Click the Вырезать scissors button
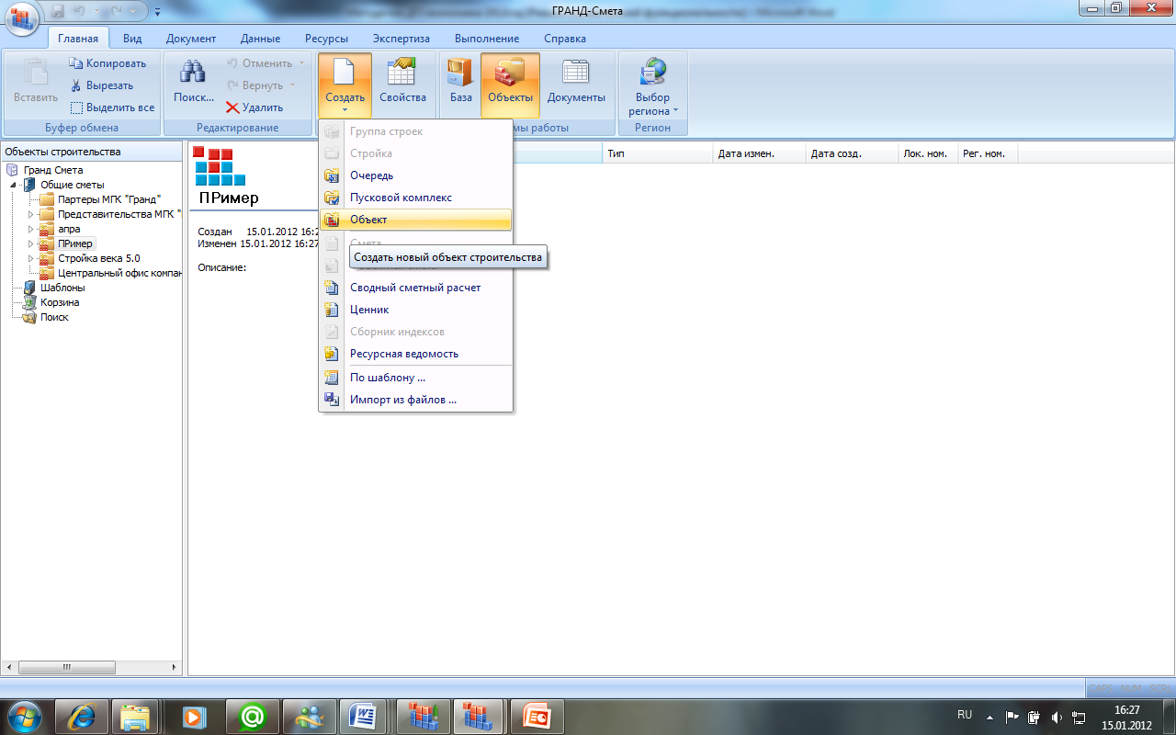This screenshot has height=735, width=1176. (101, 85)
